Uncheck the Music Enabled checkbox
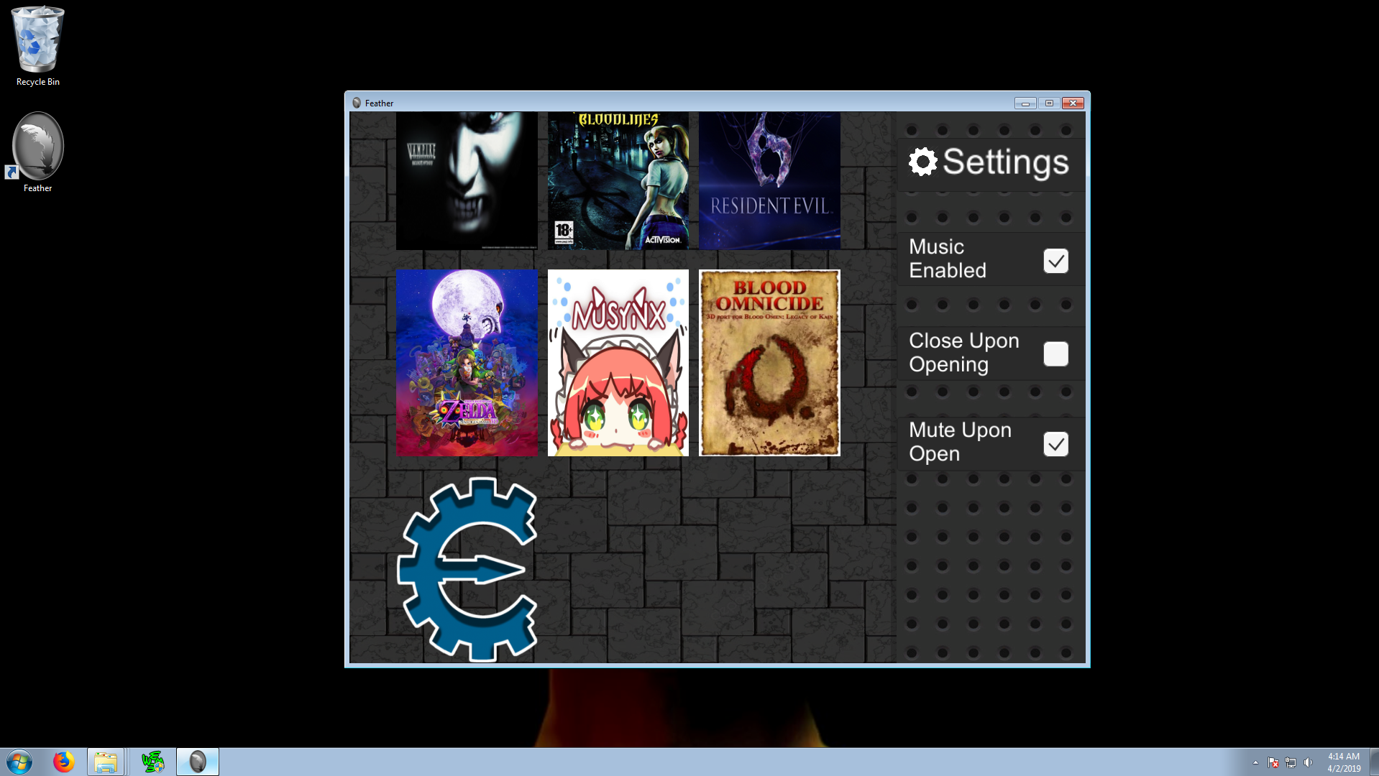The width and height of the screenshot is (1379, 776). coord(1055,261)
